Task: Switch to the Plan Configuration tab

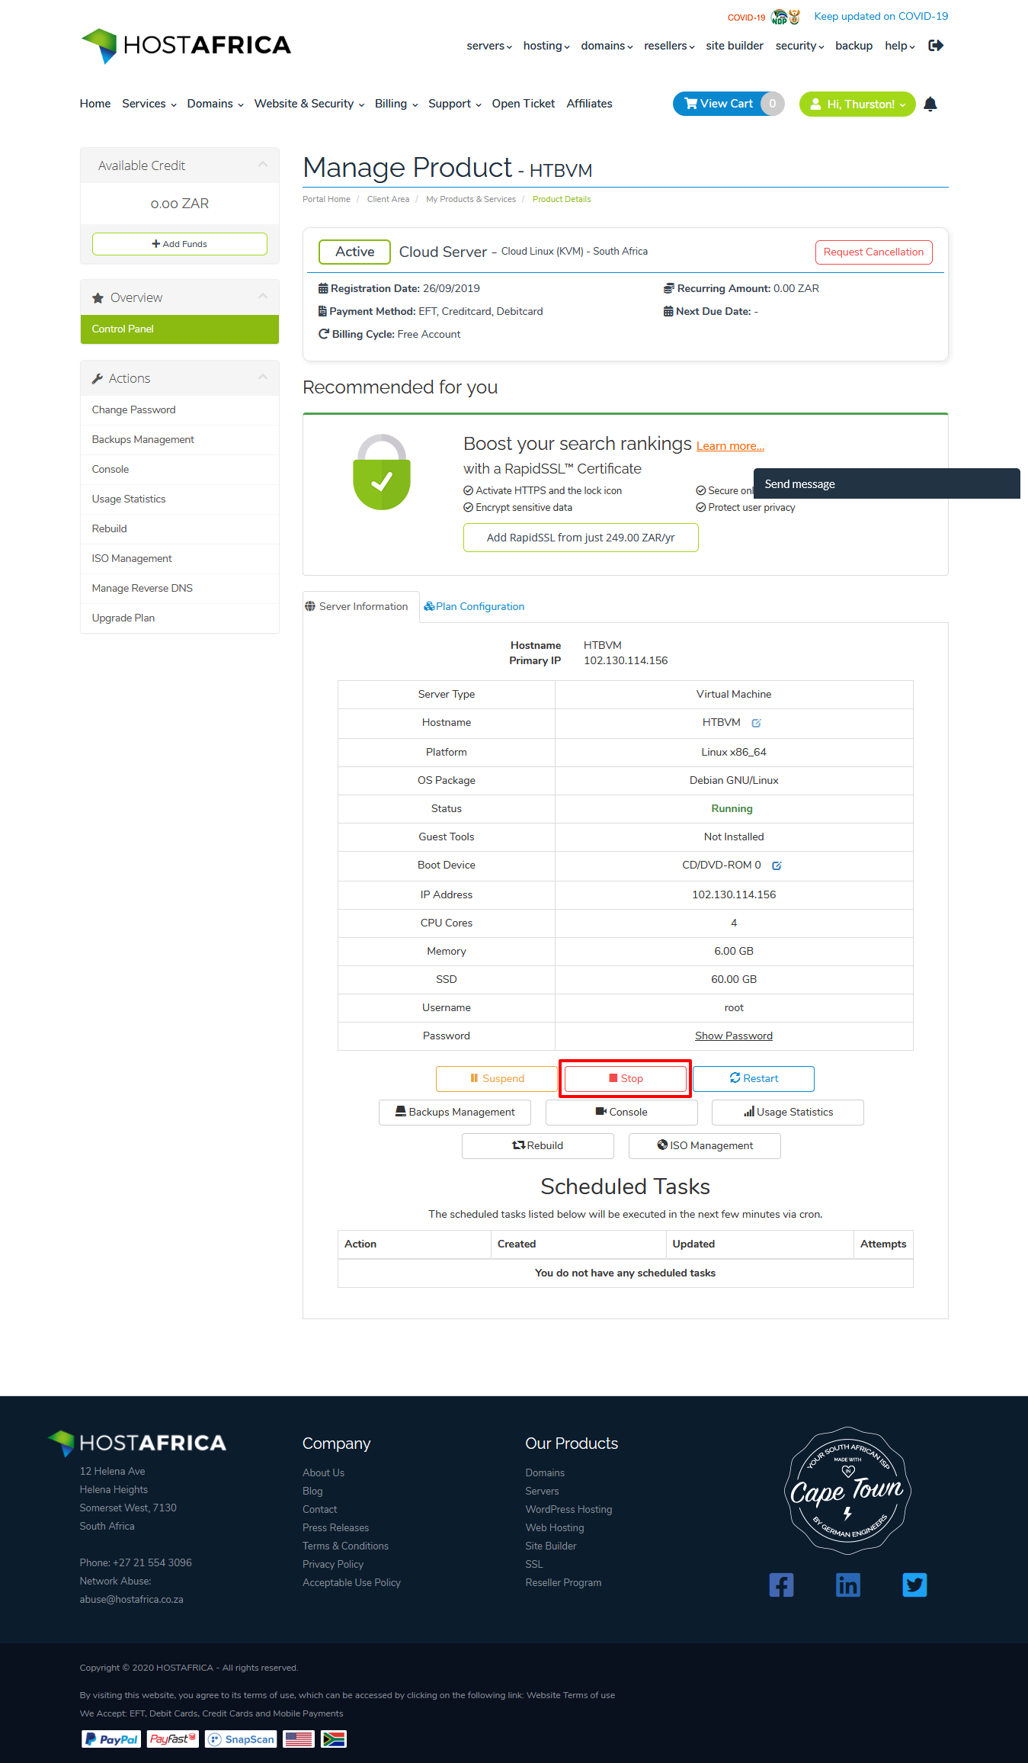Action: (474, 607)
